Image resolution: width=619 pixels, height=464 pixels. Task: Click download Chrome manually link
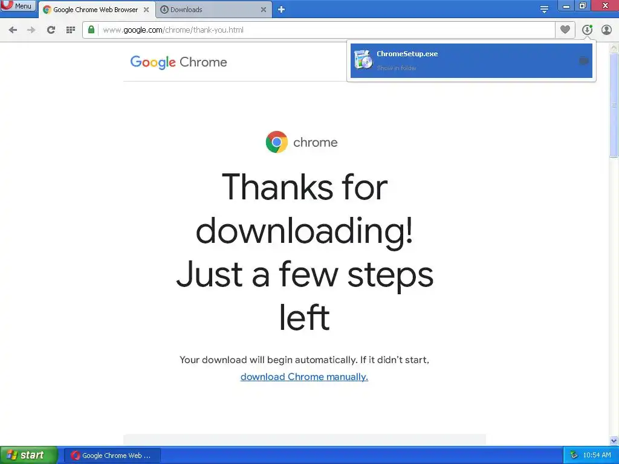tap(305, 377)
